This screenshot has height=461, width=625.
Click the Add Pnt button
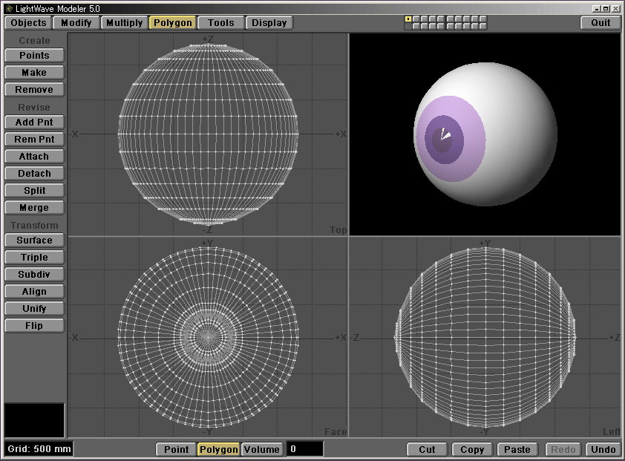pos(34,122)
